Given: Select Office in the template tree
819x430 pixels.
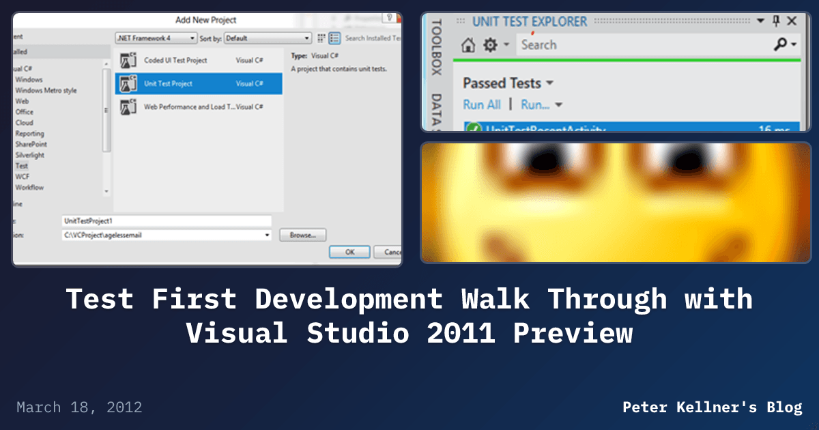Looking at the screenshot, I should [24, 112].
